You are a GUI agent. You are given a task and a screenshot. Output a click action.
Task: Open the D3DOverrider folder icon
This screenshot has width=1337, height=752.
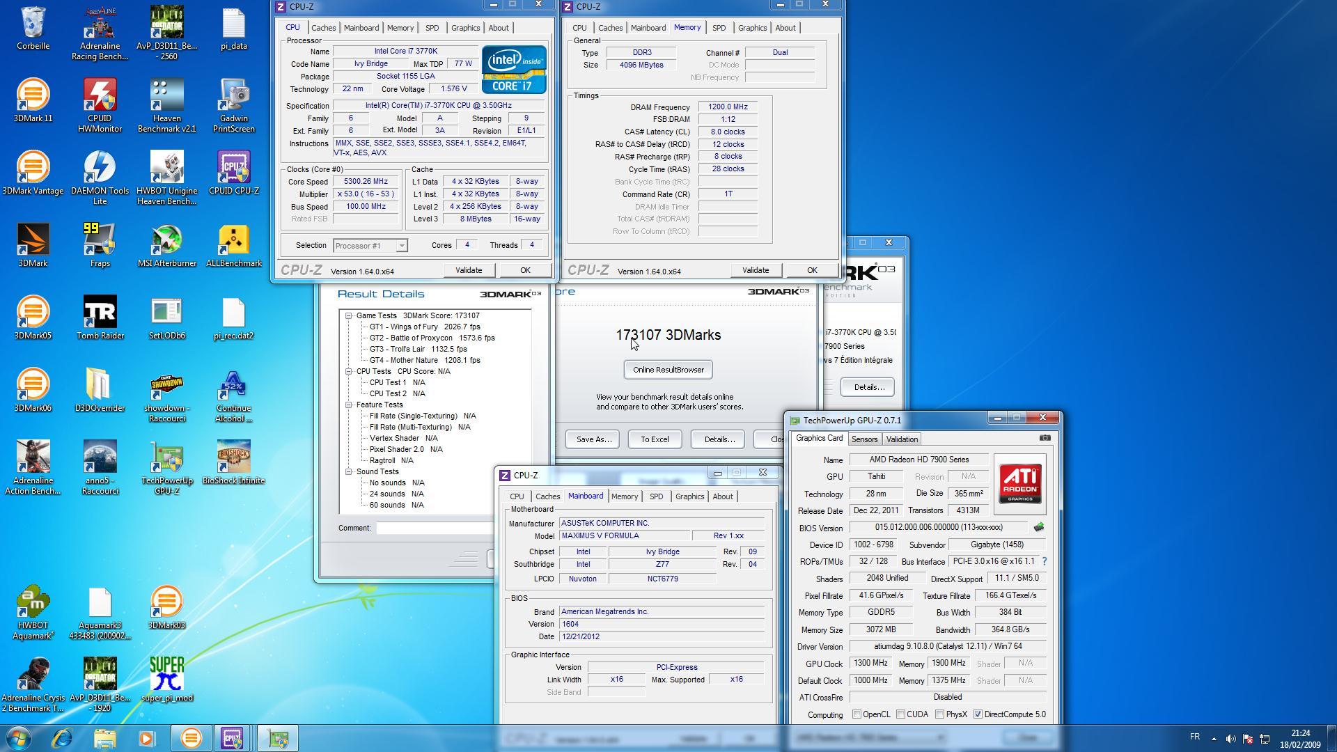pyautogui.click(x=100, y=390)
